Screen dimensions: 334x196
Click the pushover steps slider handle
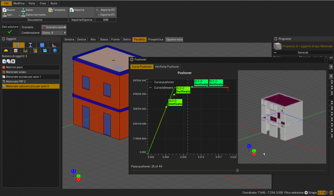(x=237, y=170)
